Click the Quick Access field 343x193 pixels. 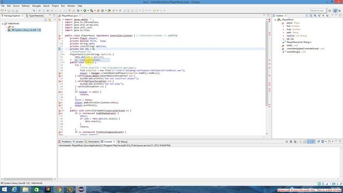point(318,11)
